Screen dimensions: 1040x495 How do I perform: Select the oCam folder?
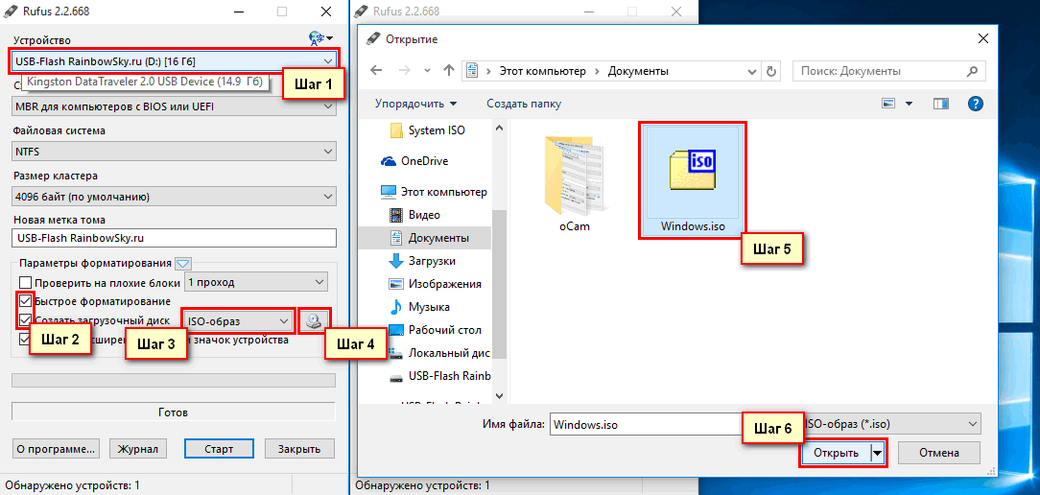[575, 182]
